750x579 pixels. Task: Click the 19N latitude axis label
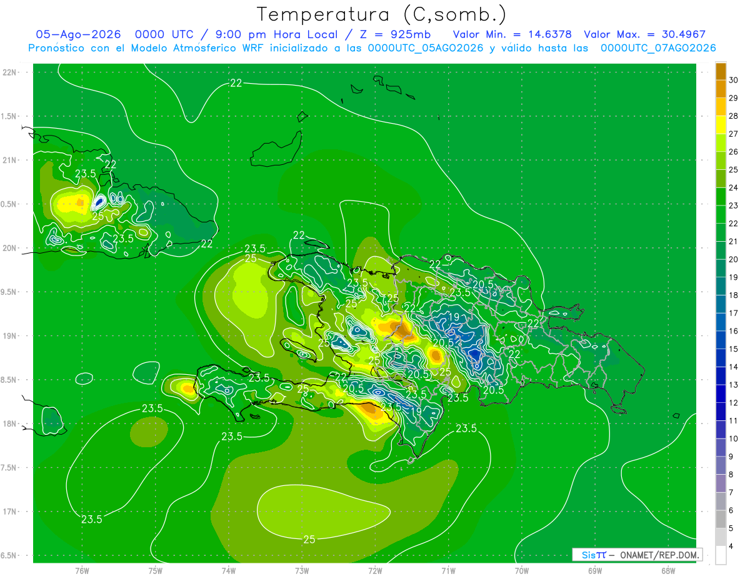coord(10,336)
